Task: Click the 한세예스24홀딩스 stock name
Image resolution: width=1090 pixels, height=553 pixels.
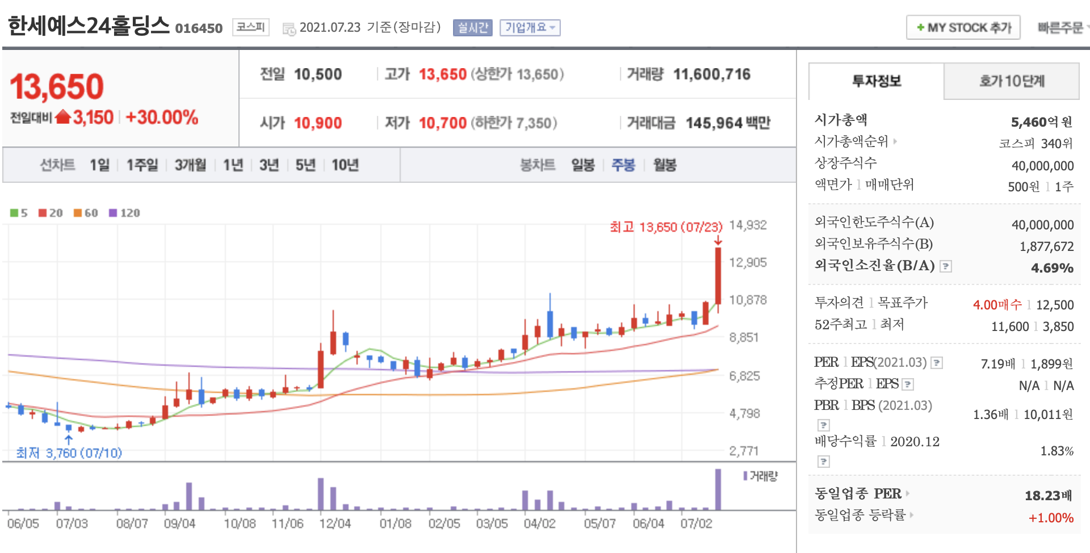Action: point(89,26)
